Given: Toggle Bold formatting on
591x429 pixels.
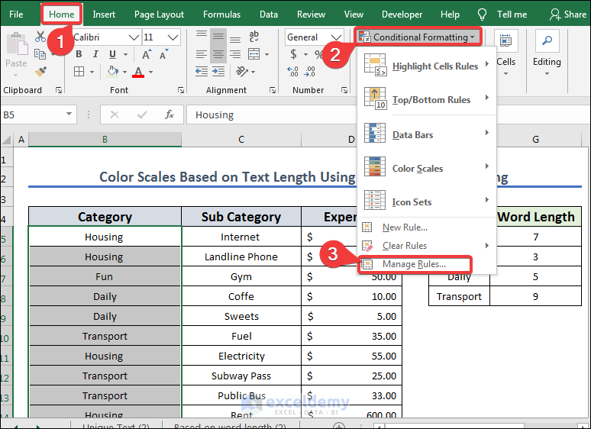Looking at the screenshot, I should tap(78, 54).
